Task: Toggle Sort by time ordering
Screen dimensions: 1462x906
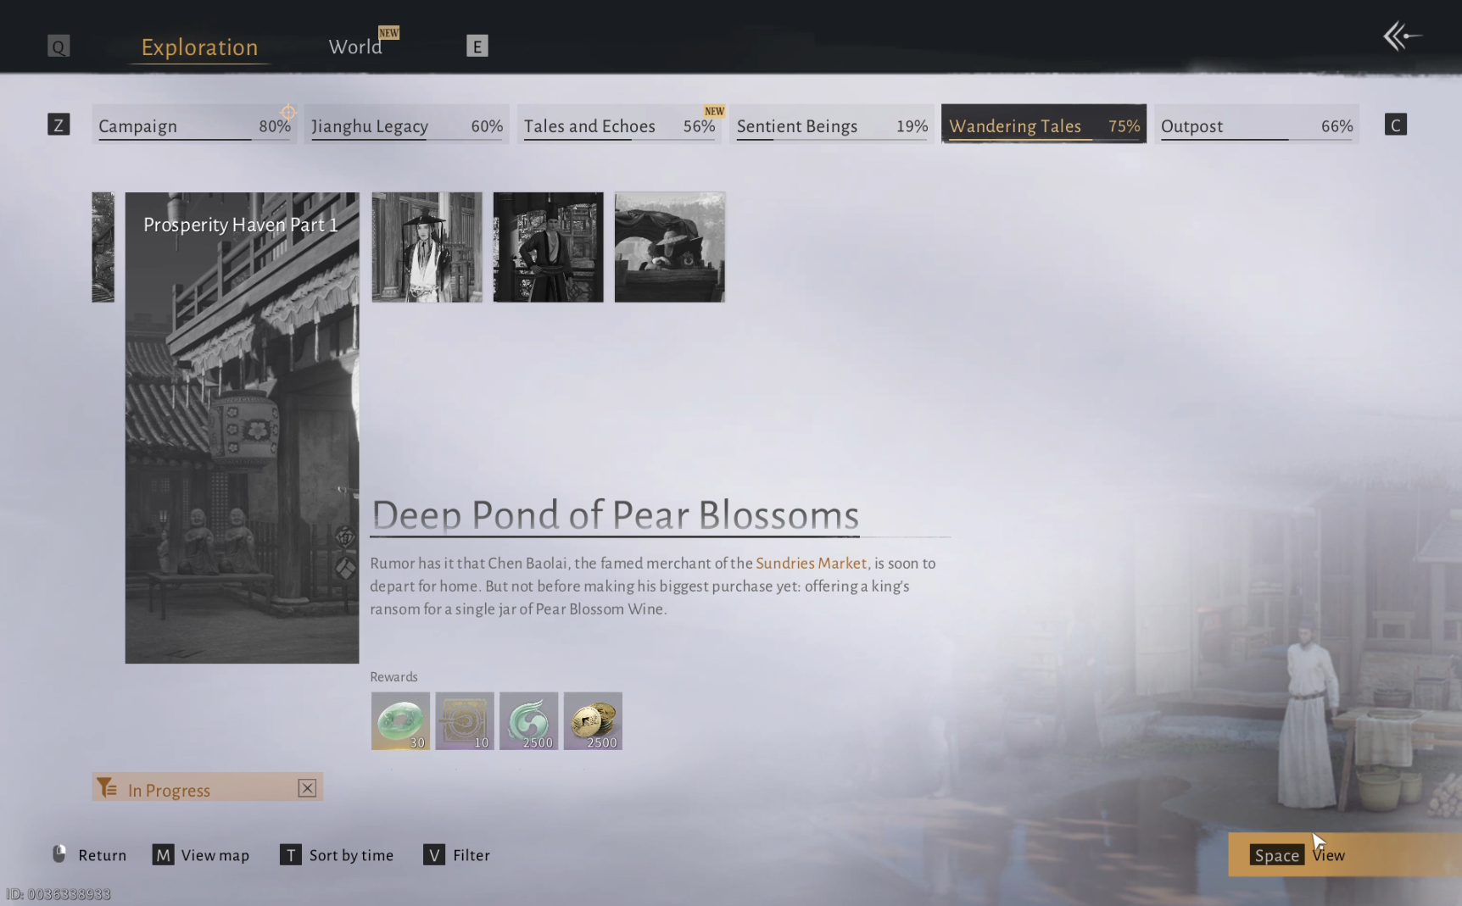Action: tap(337, 855)
